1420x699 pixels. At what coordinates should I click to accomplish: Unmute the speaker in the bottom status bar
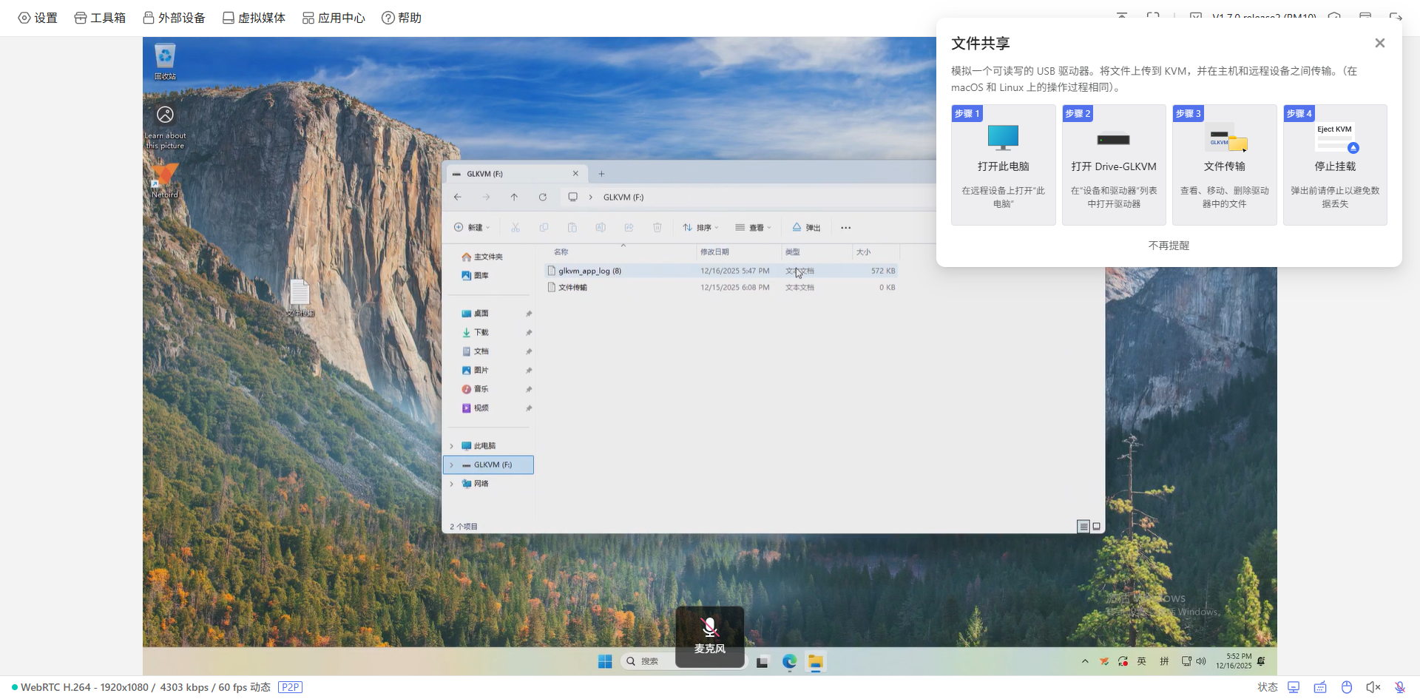pyautogui.click(x=1373, y=687)
